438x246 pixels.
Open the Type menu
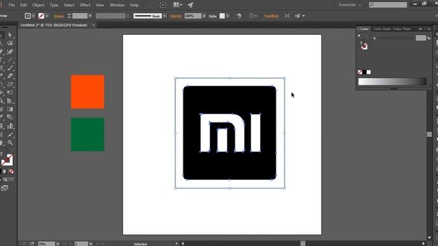tap(54, 5)
